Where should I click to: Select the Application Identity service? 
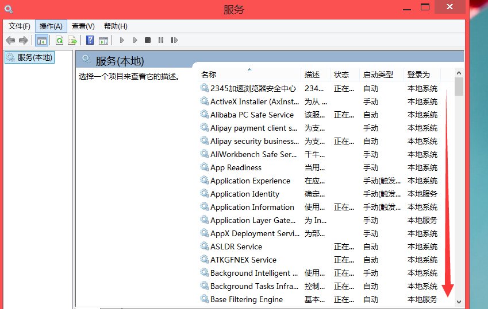point(319,194)
